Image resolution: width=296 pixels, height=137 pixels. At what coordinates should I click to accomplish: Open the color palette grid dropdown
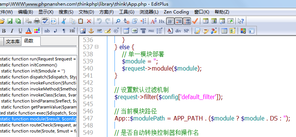(37, 31)
